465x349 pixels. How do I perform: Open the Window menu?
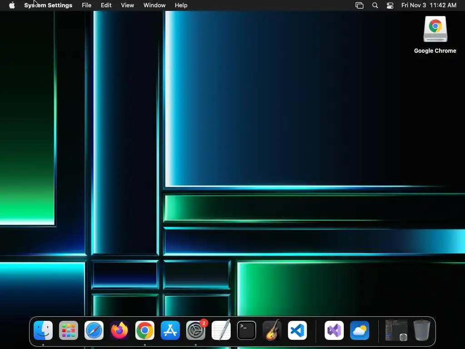tap(154, 5)
